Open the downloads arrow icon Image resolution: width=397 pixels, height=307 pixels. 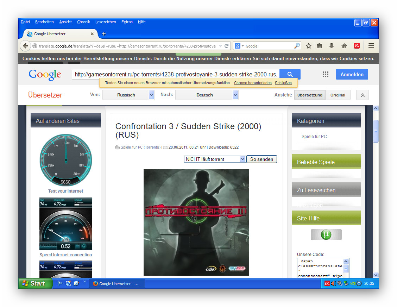(x=332, y=46)
